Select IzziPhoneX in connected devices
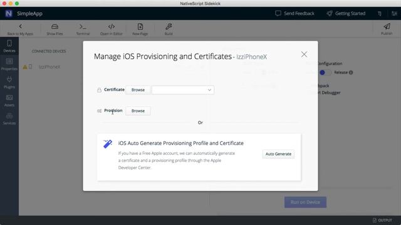 click(49, 67)
